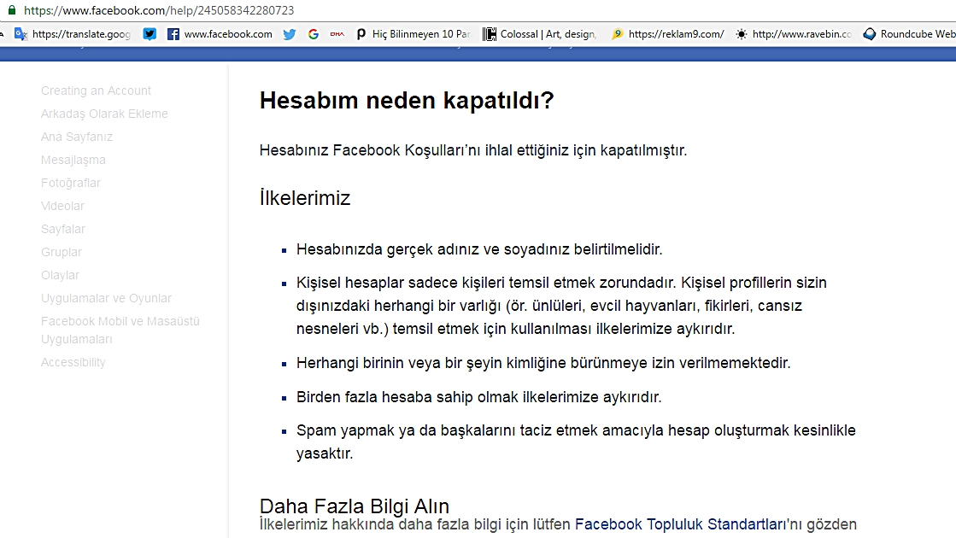Open the red DHA bookmark icon

point(337,34)
